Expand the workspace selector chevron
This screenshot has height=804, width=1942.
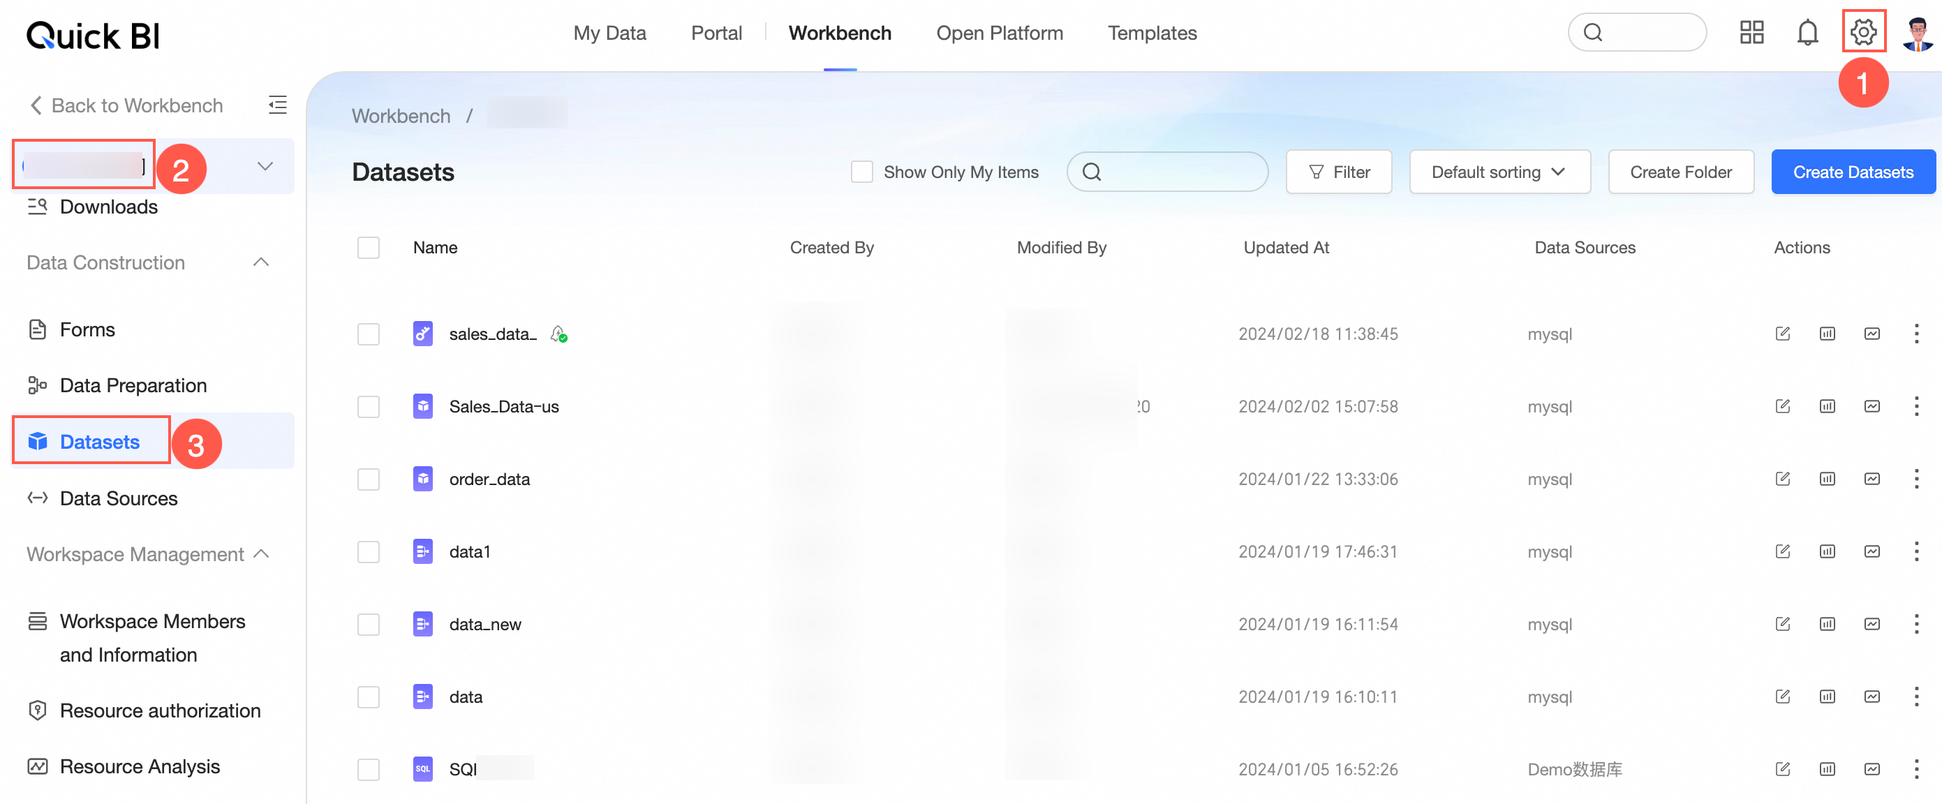click(x=265, y=166)
